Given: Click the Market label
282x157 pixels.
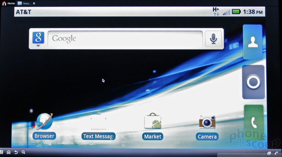Looking at the screenshot, I should pyautogui.click(x=153, y=137).
